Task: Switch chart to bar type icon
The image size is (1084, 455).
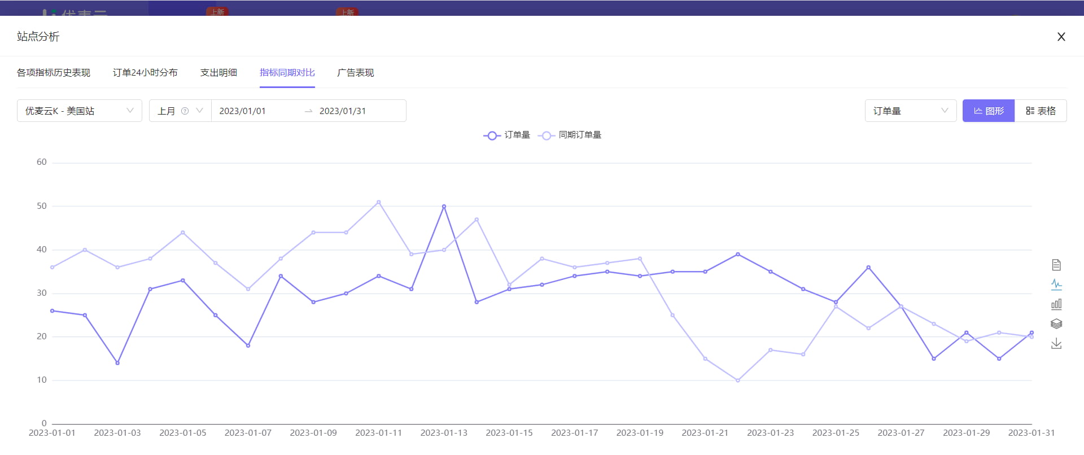Action: click(1056, 304)
